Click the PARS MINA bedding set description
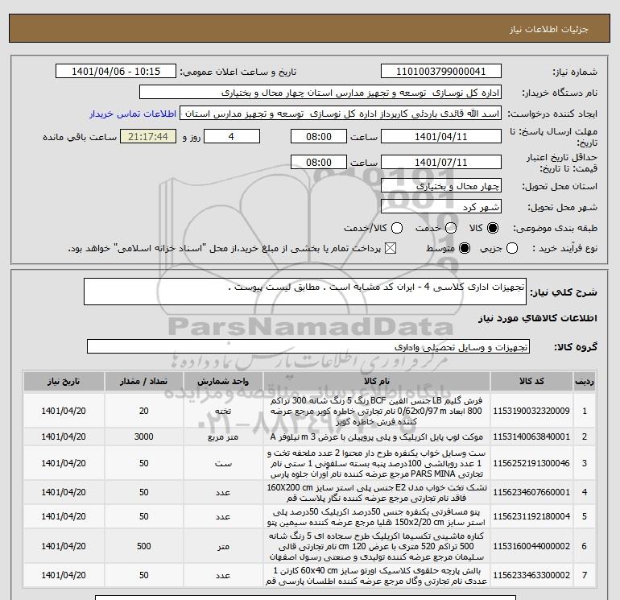 click(377, 463)
